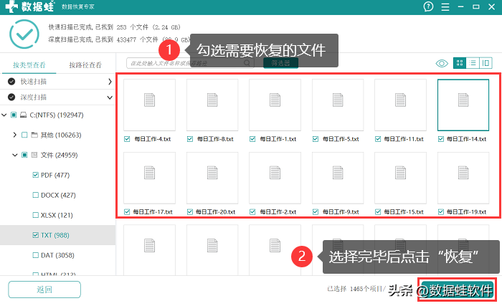Viewport: 502px width, 306px height.
Task: Check the DOCX (427) checkbox
Action: pyautogui.click(x=36, y=195)
